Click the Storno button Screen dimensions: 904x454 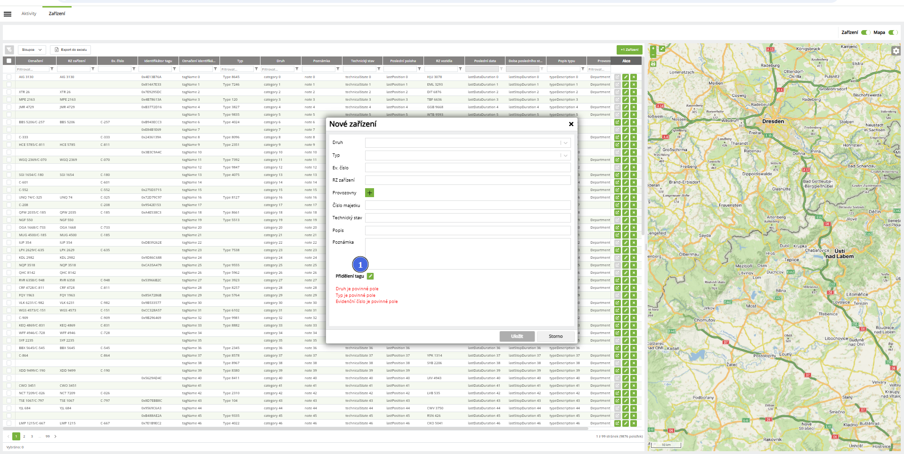555,336
